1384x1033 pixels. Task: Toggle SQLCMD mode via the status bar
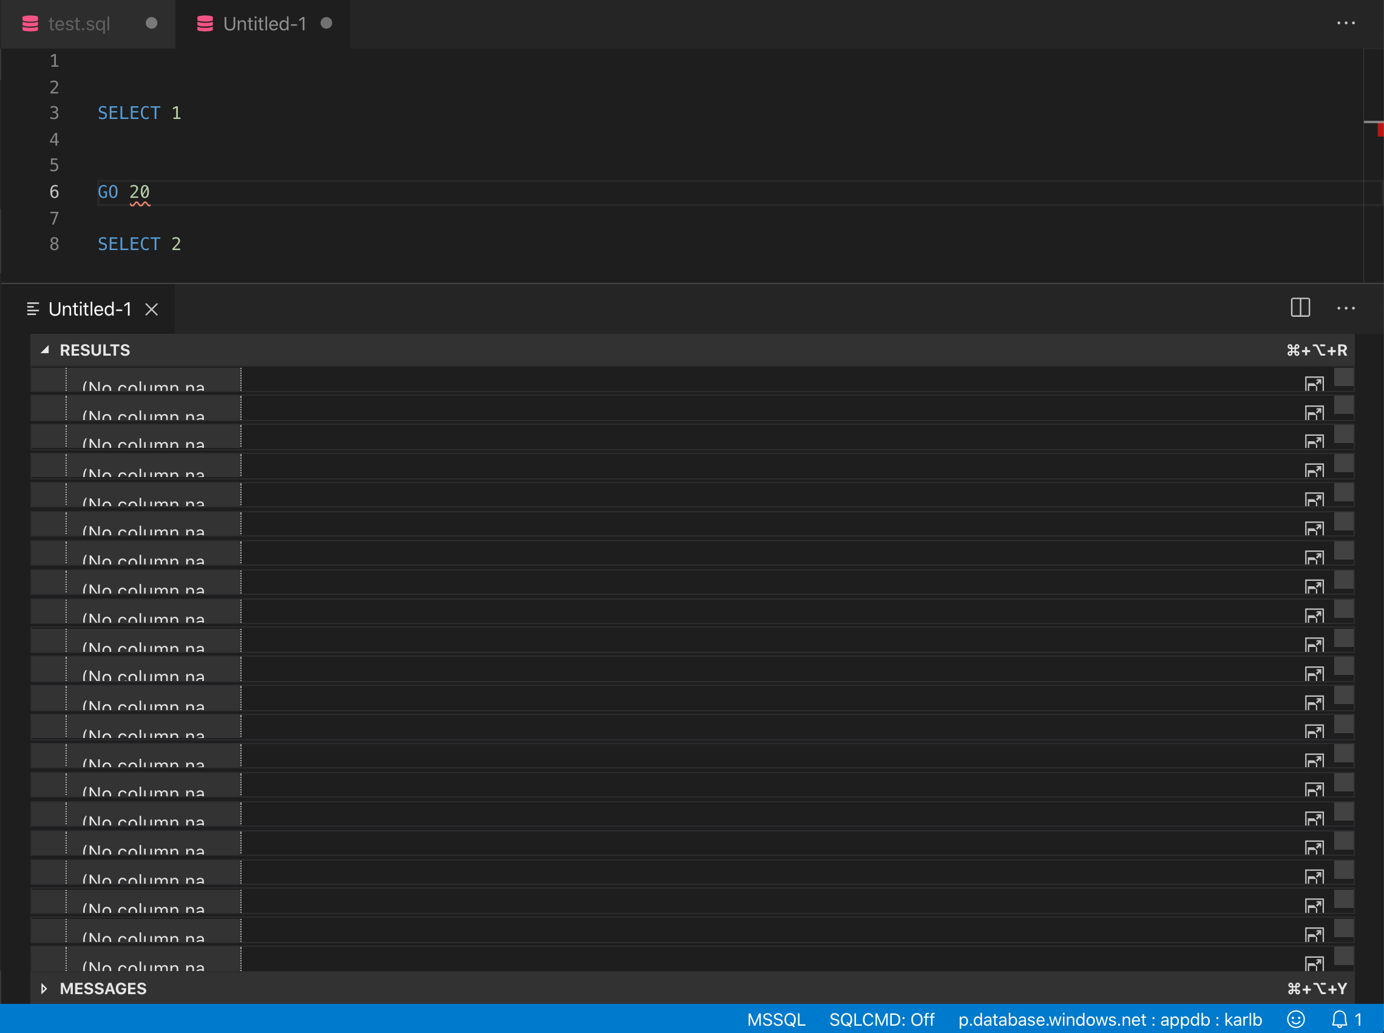point(882,1019)
